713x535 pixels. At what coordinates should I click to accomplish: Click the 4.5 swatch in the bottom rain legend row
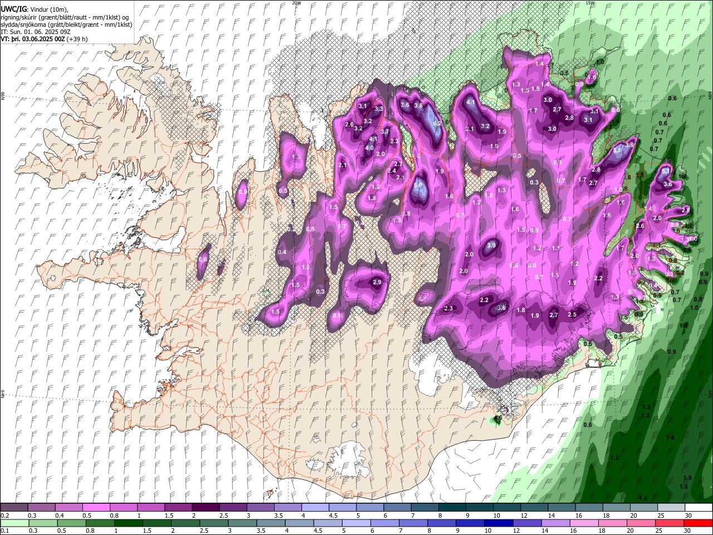328,523
